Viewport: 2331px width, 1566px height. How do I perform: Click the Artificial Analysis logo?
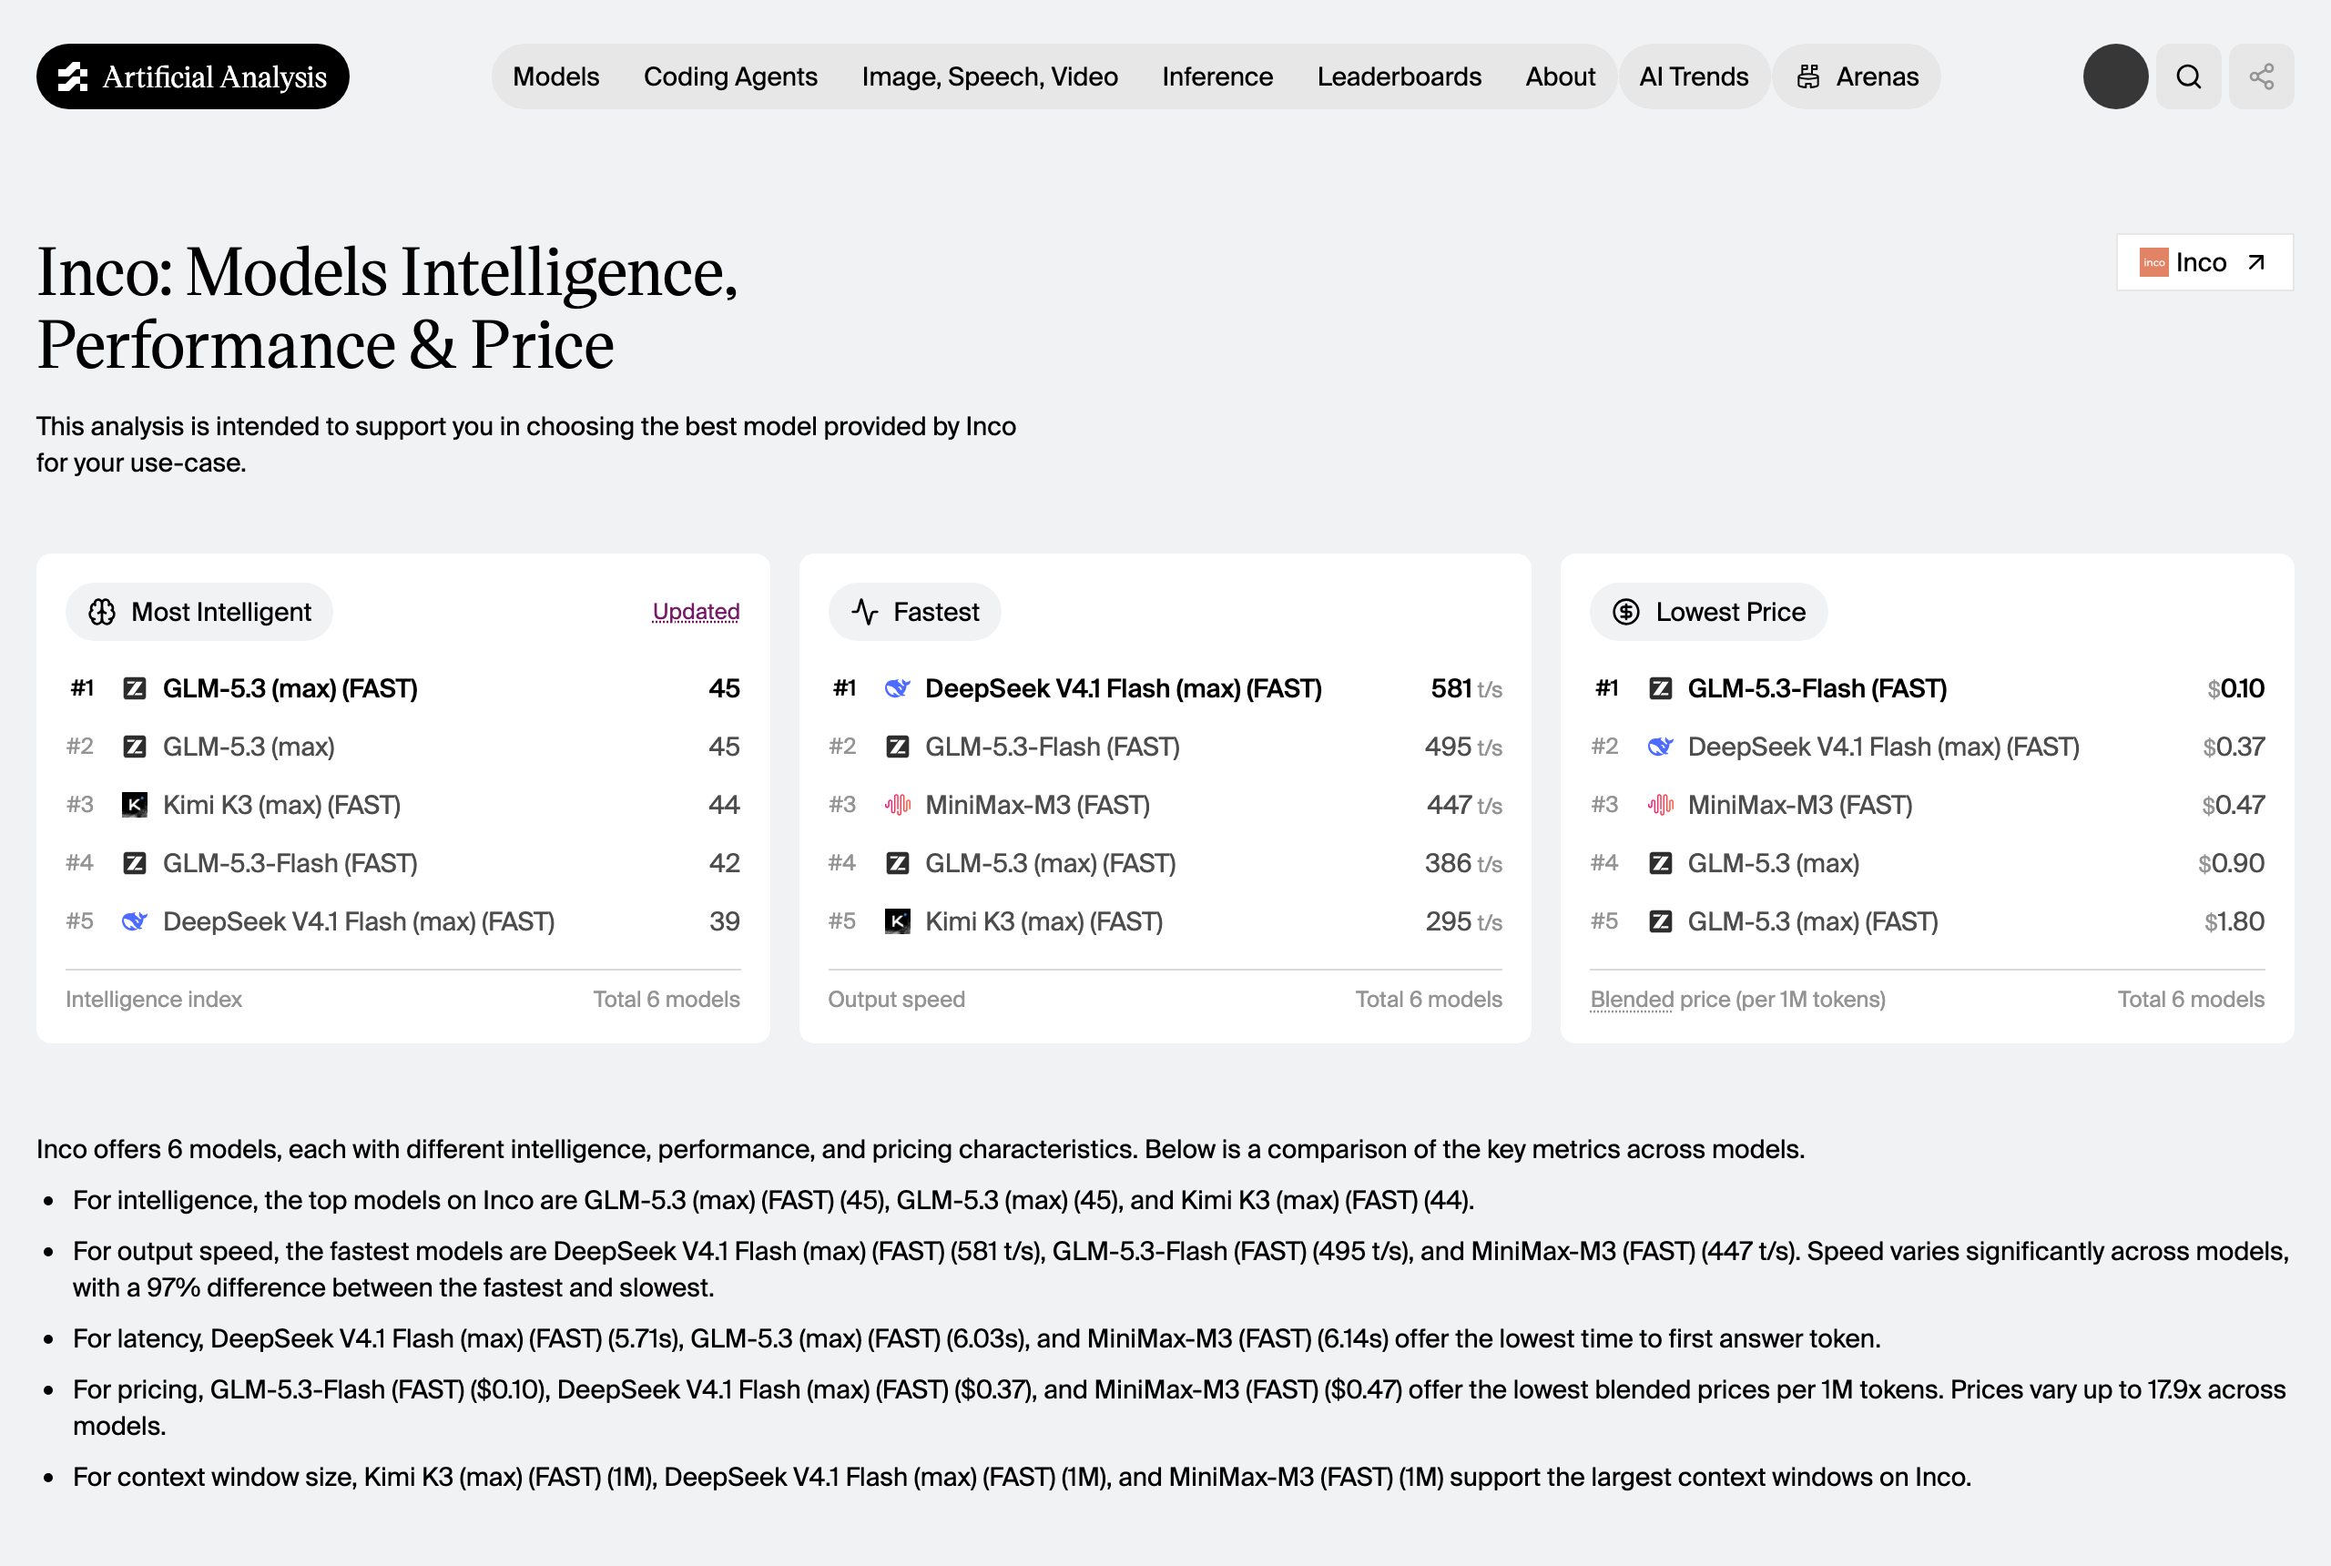[x=193, y=76]
